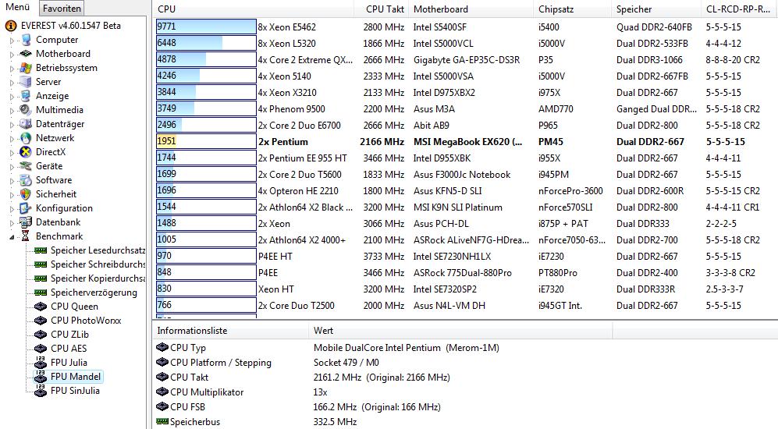Click the Mobile DualCore Intel Pentium value
The height and width of the screenshot is (429, 778).
[407, 348]
